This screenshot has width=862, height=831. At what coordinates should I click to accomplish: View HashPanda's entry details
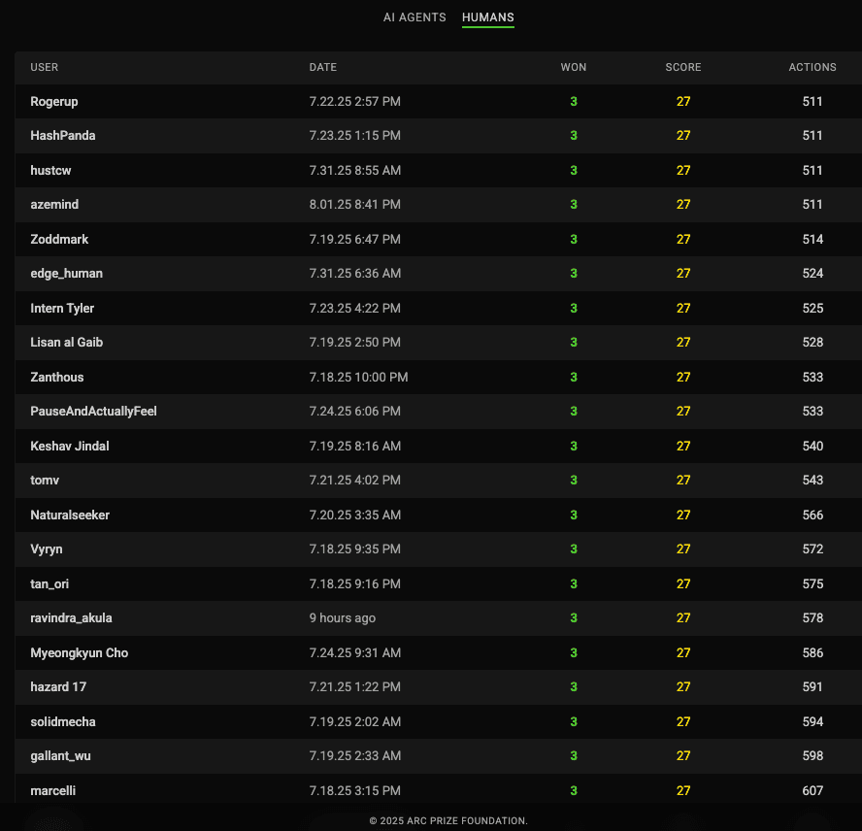point(63,136)
